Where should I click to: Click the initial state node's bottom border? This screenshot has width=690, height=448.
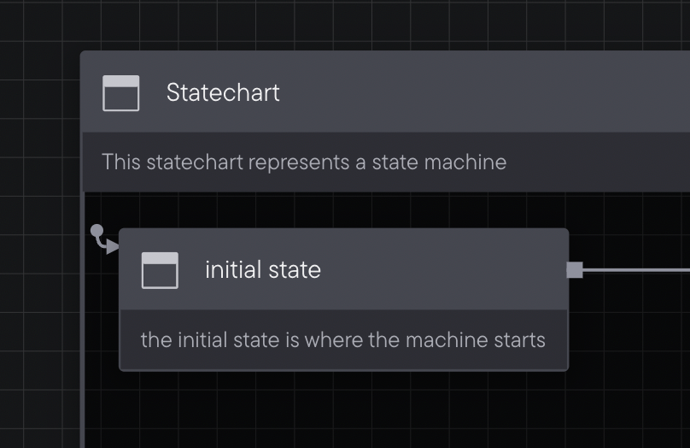click(x=343, y=370)
